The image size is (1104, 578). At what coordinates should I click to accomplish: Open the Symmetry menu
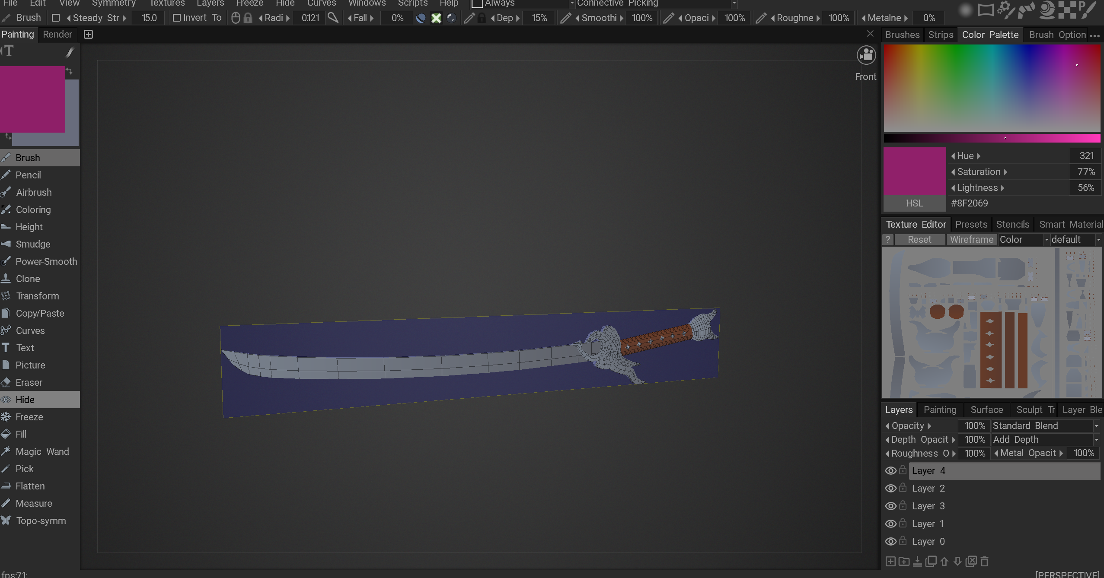click(113, 3)
